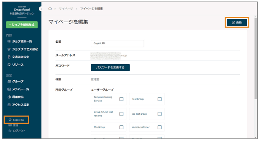Click the ユーザーグループ heading
Viewport: 260px width, 142px height.
(x=102, y=90)
